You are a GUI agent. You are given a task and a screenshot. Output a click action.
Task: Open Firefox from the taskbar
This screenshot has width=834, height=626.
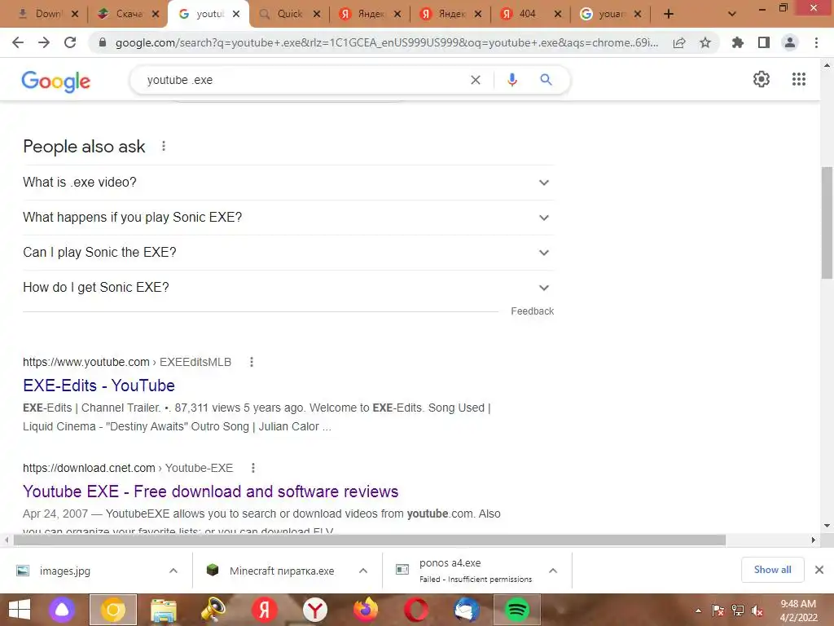pyautogui.click(x=366, y=610)
